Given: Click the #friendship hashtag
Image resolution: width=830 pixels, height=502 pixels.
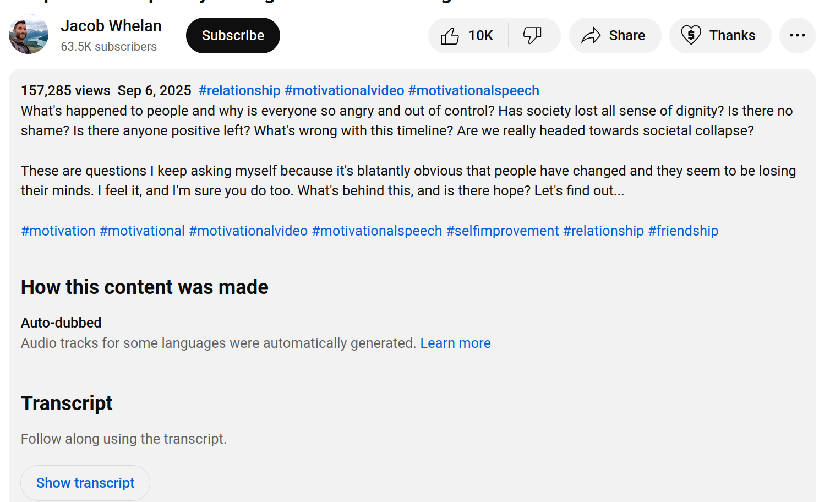Looking at the screenshot, I should (682, 231).
